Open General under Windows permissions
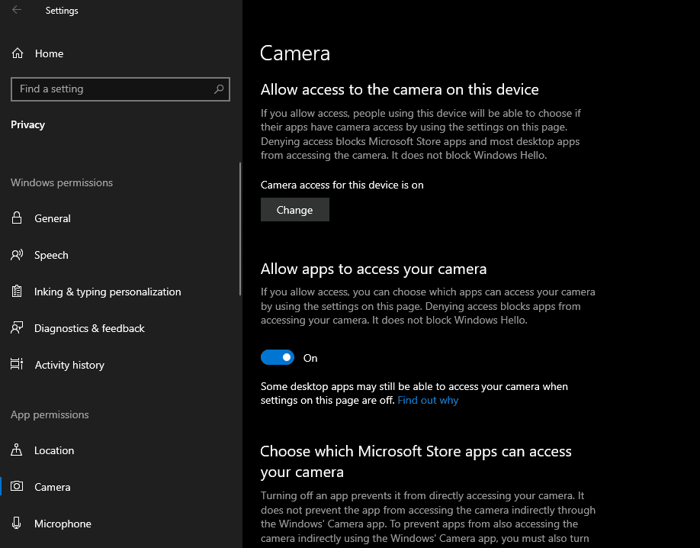The width and height of the screenshot is (700, 548). 53,218
